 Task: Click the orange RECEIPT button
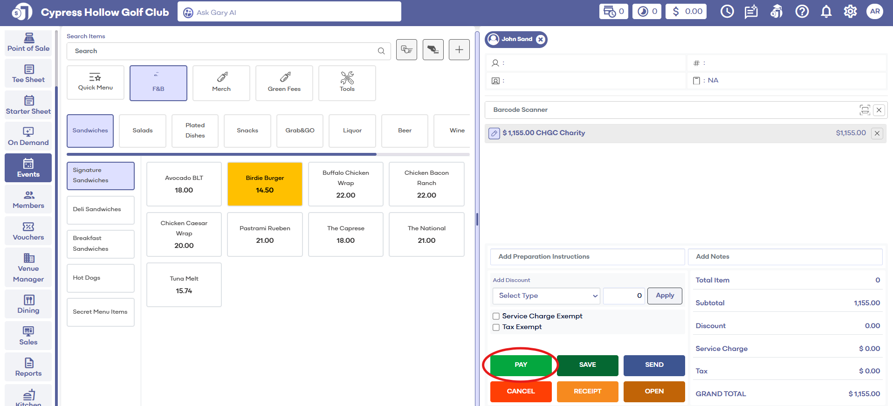pos(587,392)
